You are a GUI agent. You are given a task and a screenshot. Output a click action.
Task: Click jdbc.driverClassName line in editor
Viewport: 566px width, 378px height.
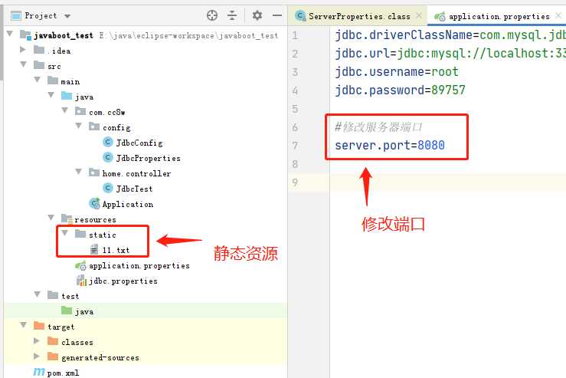pyautogui.click(x=450, y=35)
